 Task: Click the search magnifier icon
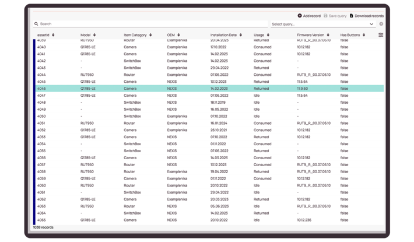click(36, 24)
